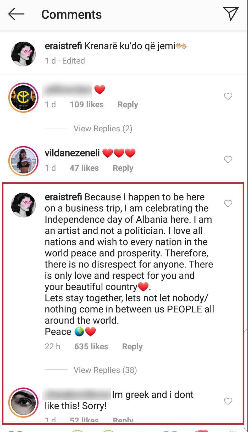Tap the back arrow icon

click(16, 14)
